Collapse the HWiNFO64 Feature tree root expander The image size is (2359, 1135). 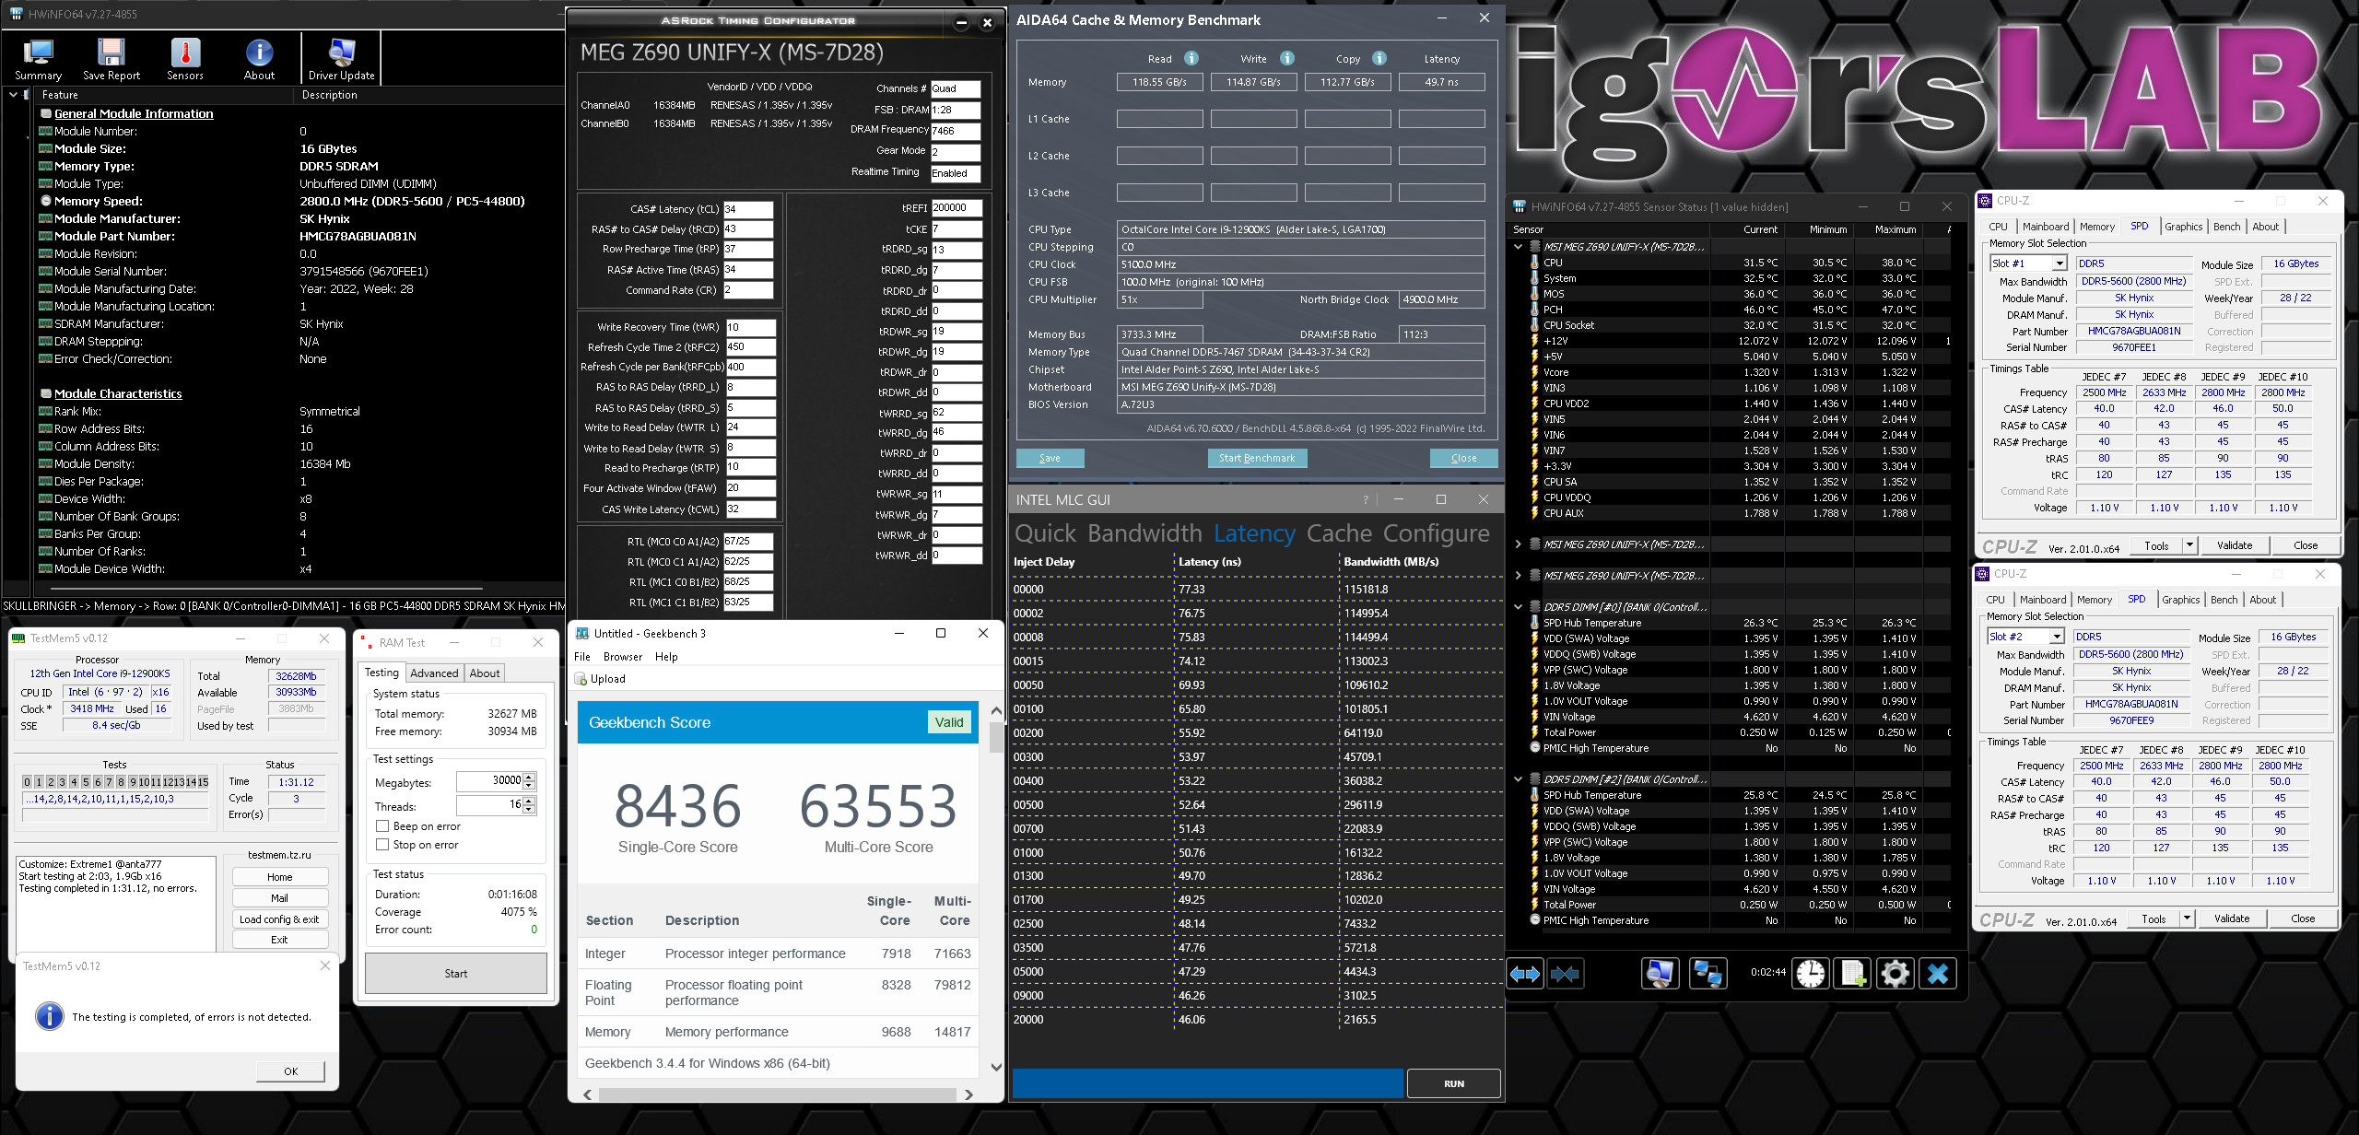tap(13, 95)
